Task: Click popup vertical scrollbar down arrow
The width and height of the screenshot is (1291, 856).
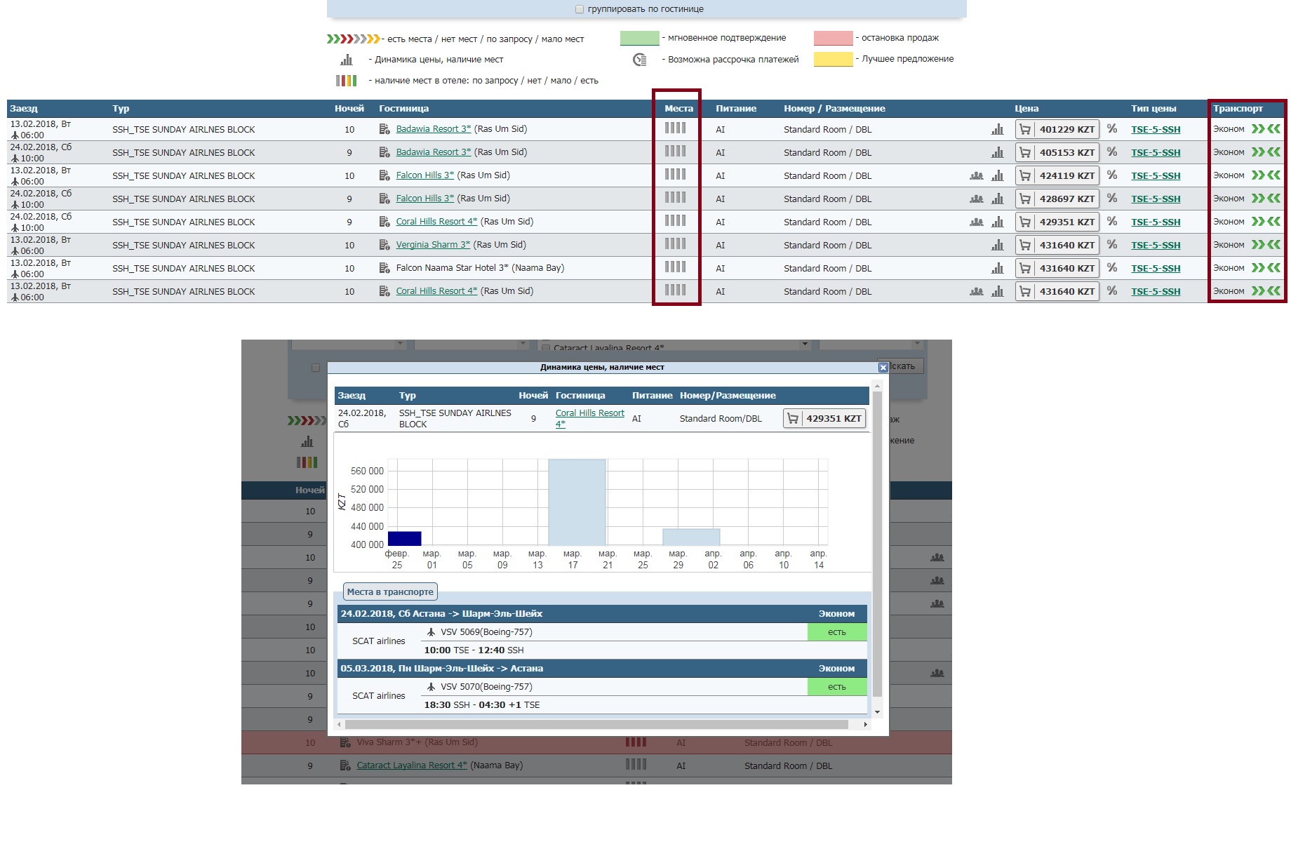Action: pyautogui.click(x=877, y=712)
